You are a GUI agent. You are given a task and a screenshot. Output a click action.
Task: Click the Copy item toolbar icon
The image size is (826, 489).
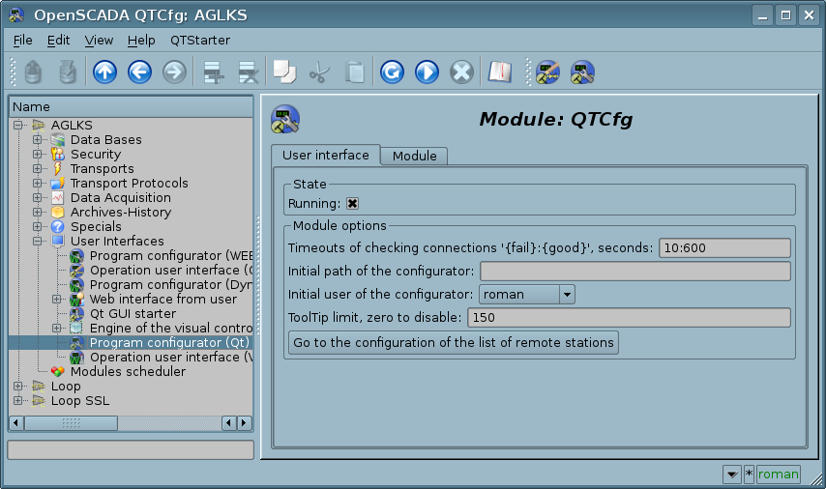(284, 72)
